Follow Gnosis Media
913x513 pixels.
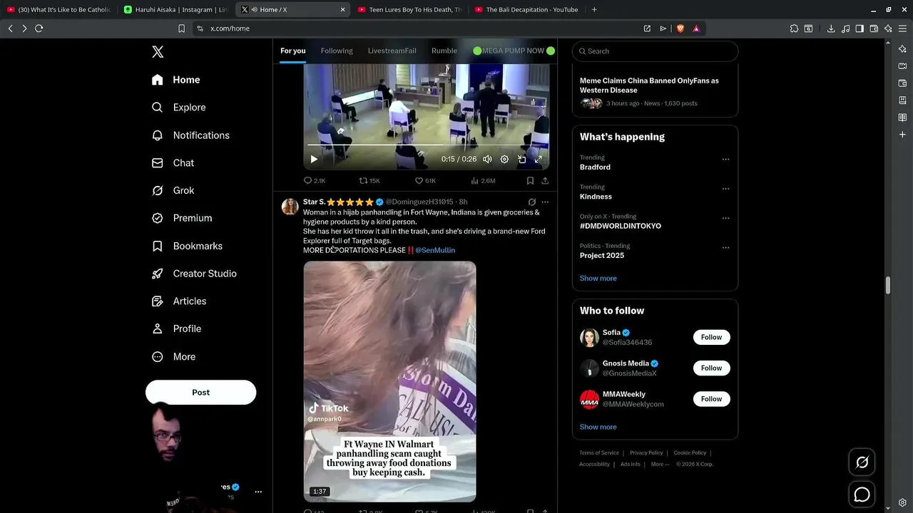[711, 368]
